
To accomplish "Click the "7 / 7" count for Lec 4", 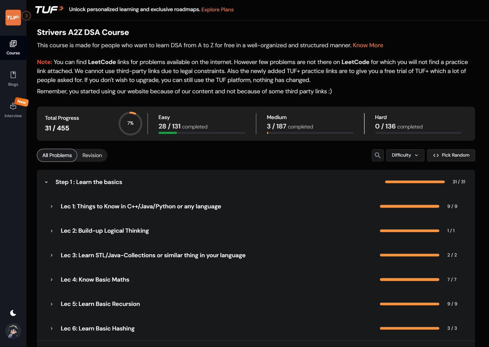I will coord(452,279).
